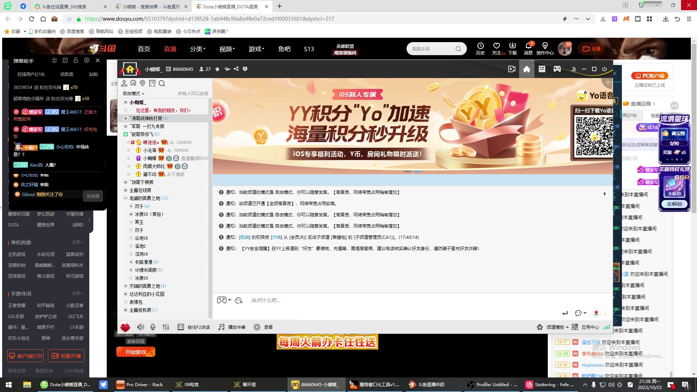697x392 pixels.
Task: Click the power icon in YY title bar
Action: tap(604, 69)
